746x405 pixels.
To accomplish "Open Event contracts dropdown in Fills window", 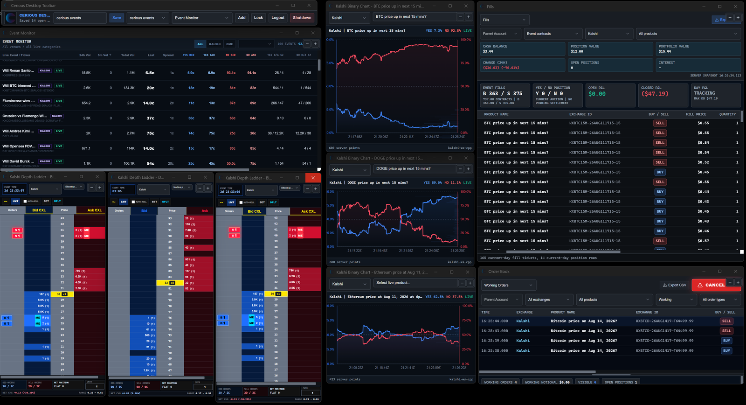I will point(553,34).
